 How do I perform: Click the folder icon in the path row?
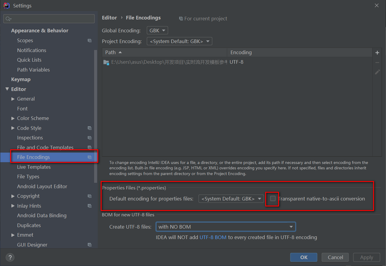[x=106, y=62]
